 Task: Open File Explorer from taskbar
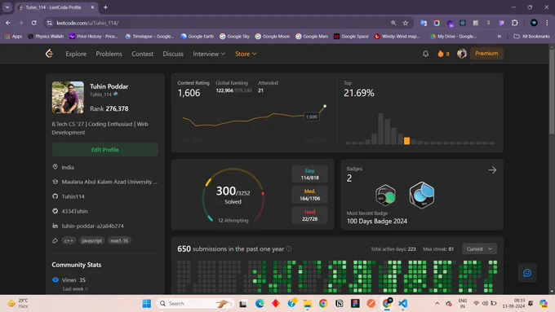307,304
